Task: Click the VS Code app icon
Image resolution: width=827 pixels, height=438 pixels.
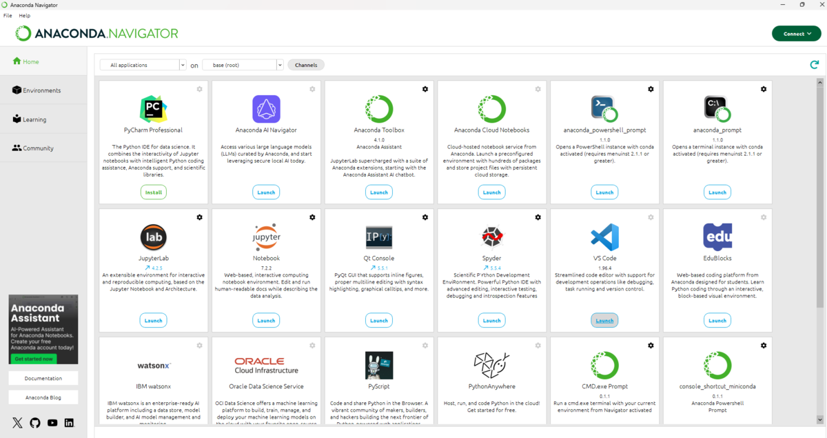Action: coord(604,237)
